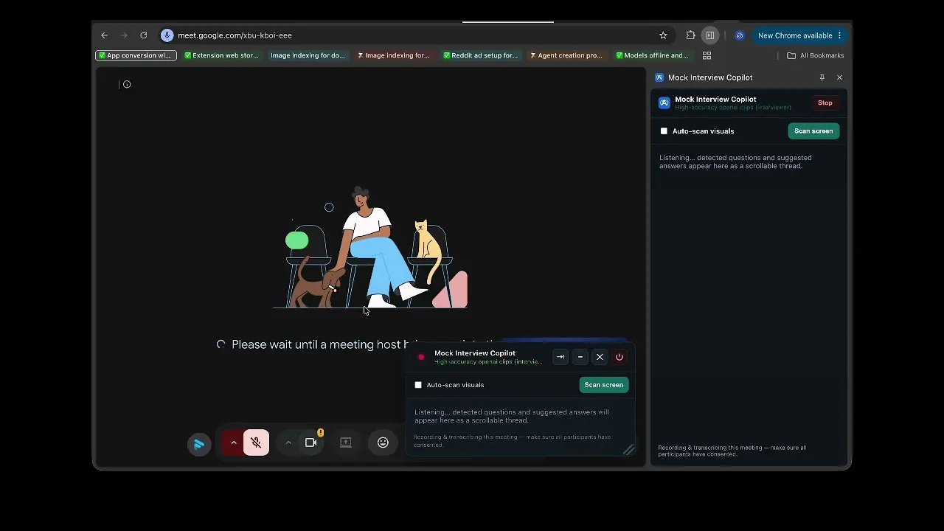
Task: Stop the Mock Interview Copilot session
Action: [x=825, y=103]
